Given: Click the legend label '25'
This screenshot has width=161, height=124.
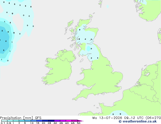Looking at the screenshot, I should 49,123.
